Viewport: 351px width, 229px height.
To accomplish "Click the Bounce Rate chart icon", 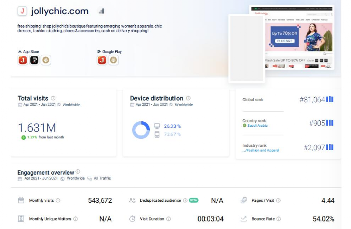I will pyautogui.click(x=243, y=219).
